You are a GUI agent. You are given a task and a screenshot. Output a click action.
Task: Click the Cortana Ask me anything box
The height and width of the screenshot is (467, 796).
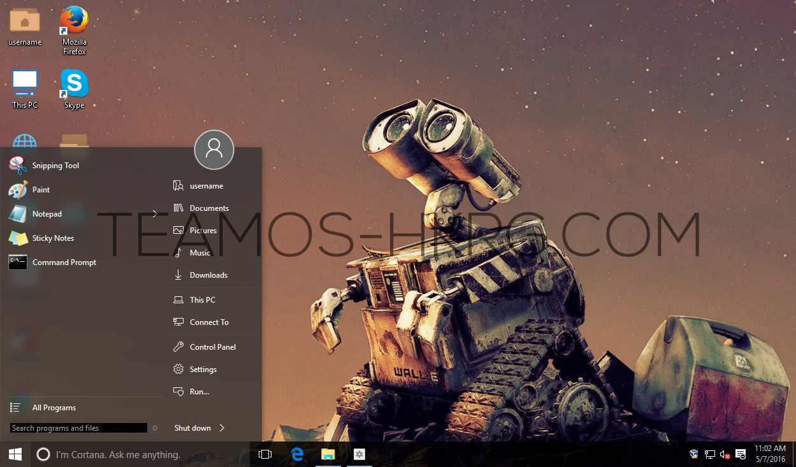(140, 454)
